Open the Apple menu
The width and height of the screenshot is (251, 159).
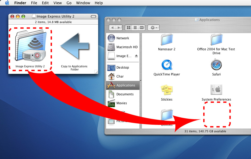click(7, 3)
